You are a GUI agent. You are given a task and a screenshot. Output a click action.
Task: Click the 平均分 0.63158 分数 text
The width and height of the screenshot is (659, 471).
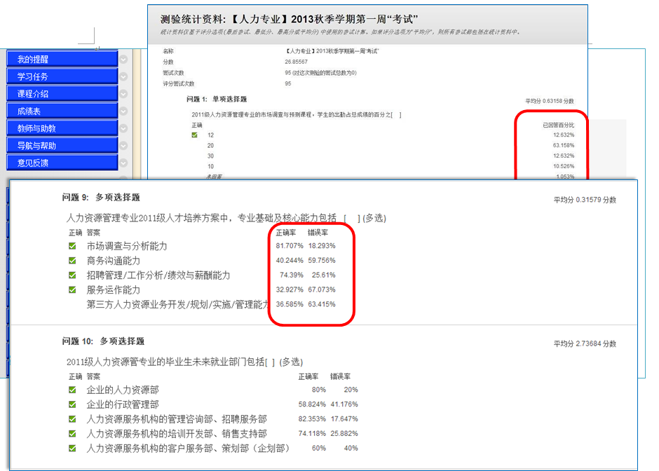click(x=550, y=101)
